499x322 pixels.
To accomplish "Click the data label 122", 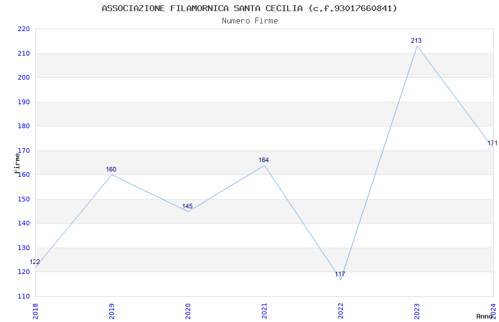I will (35, 262).
